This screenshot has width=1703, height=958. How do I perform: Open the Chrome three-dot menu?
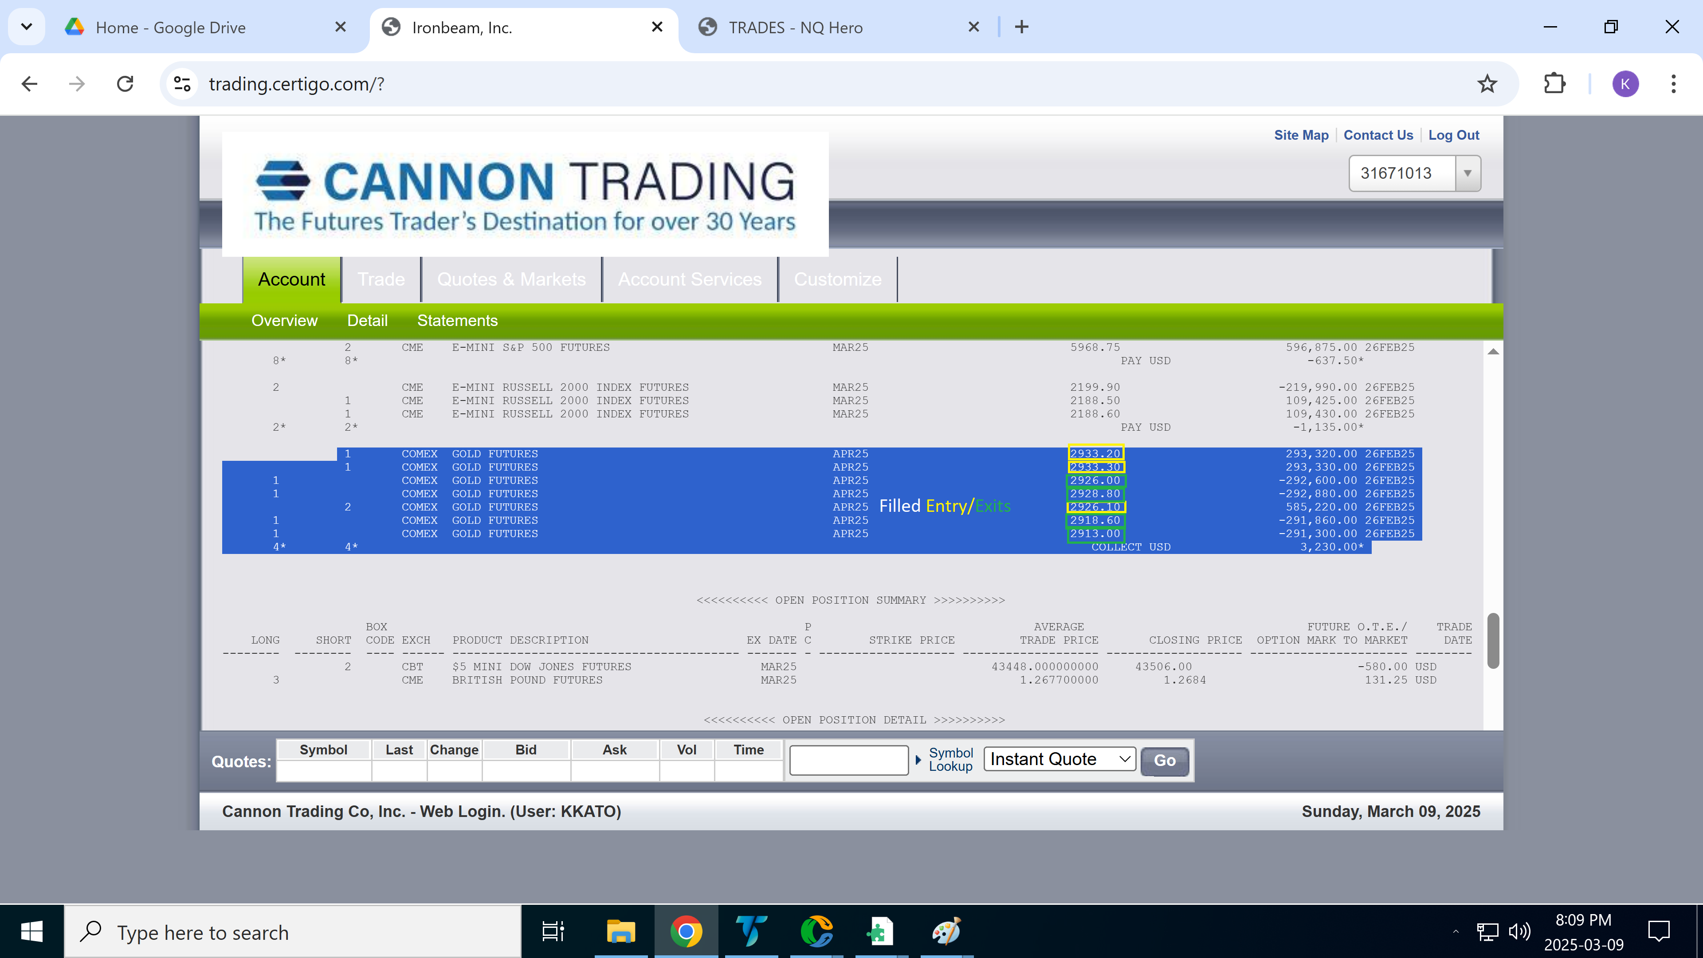pos(1673,84)
